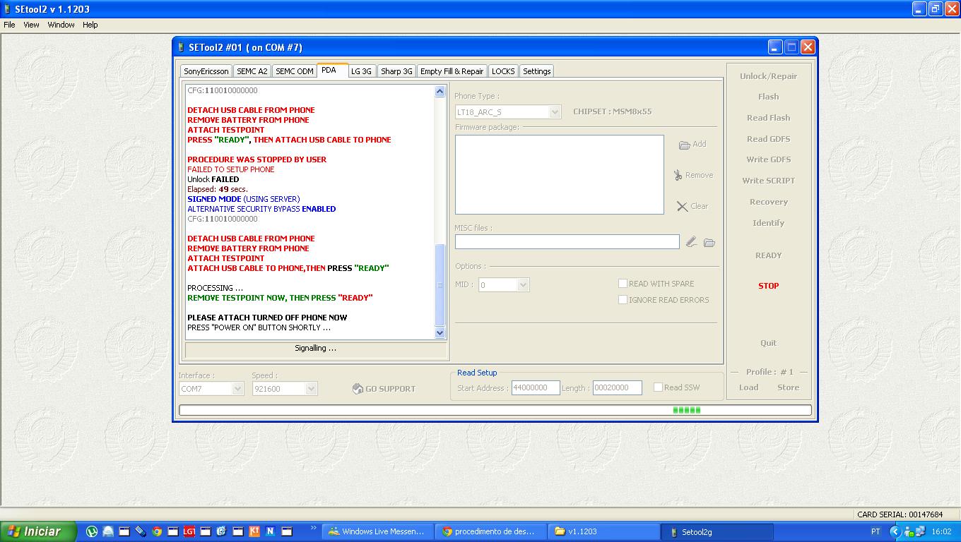The image size is (961, 542).
Task: Open the Settings tab
Action: [537, 71]
